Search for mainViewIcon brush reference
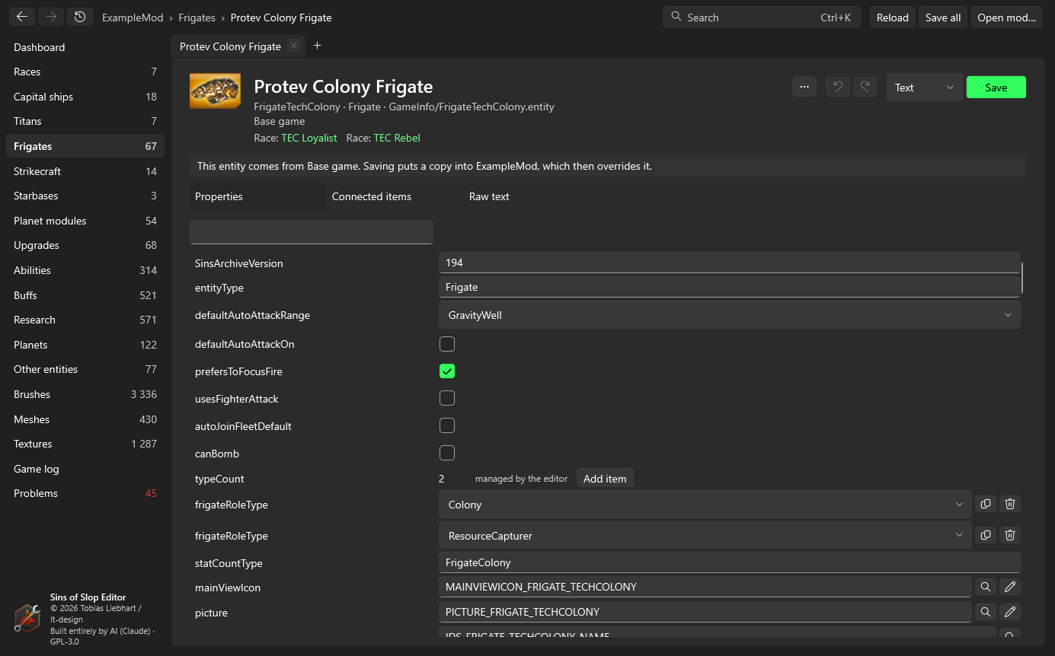The height and width of the screenshot is (656, 1055). click(986, 587)
